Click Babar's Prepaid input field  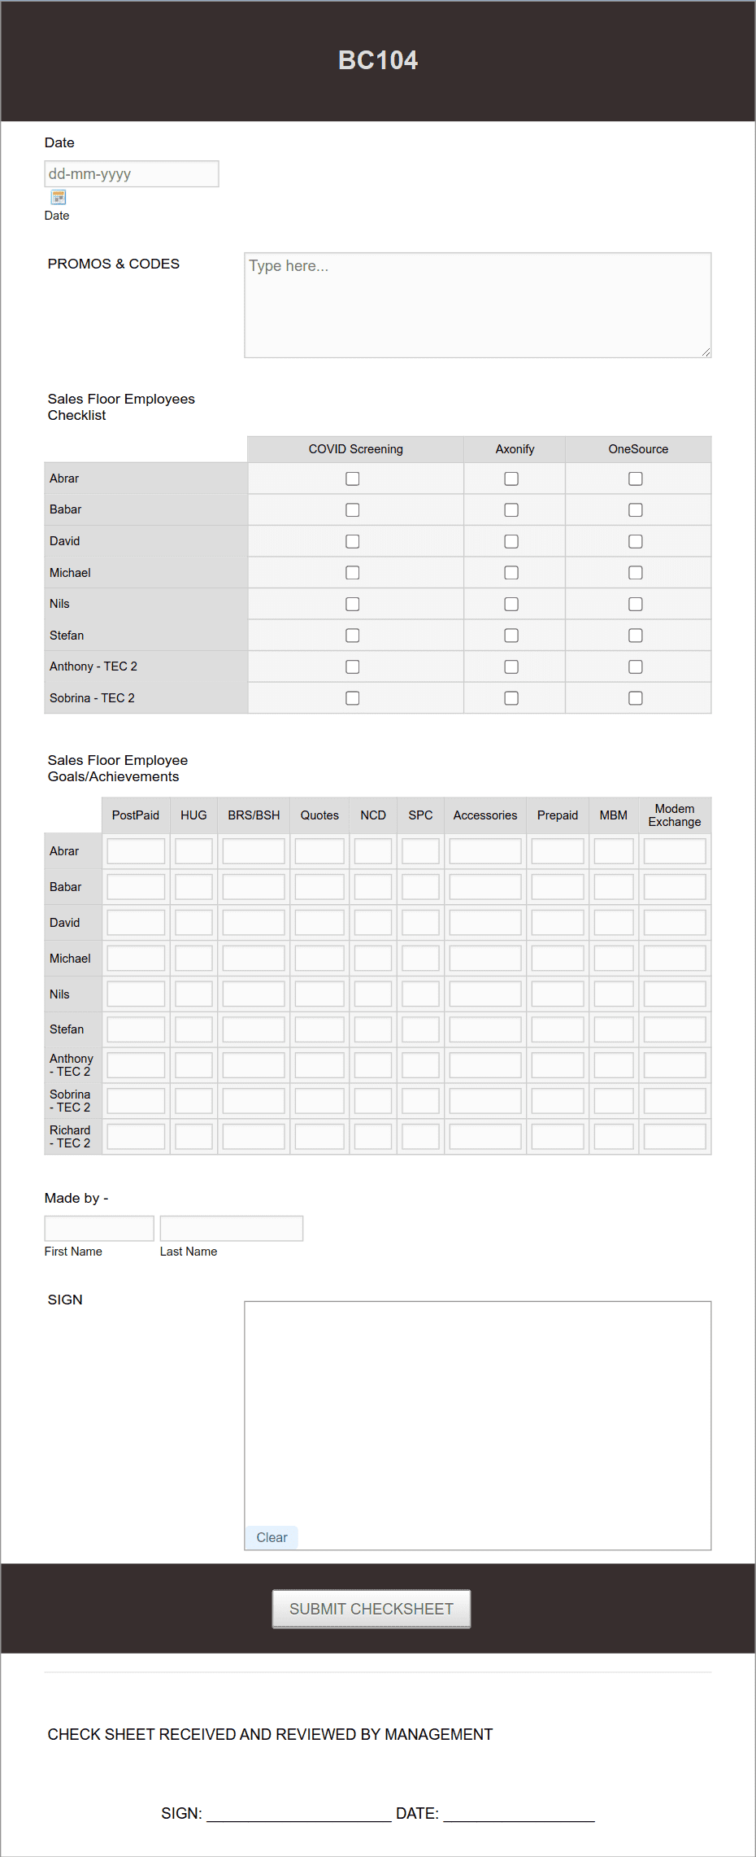click(557, 886)
